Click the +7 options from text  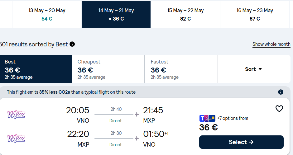tap(233, 118)
